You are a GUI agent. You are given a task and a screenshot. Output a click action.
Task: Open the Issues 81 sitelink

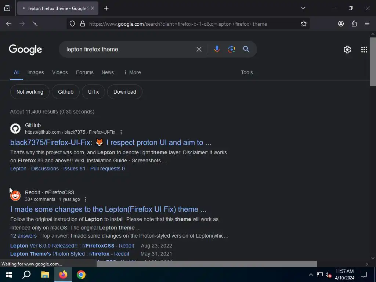tap(74, 169)
